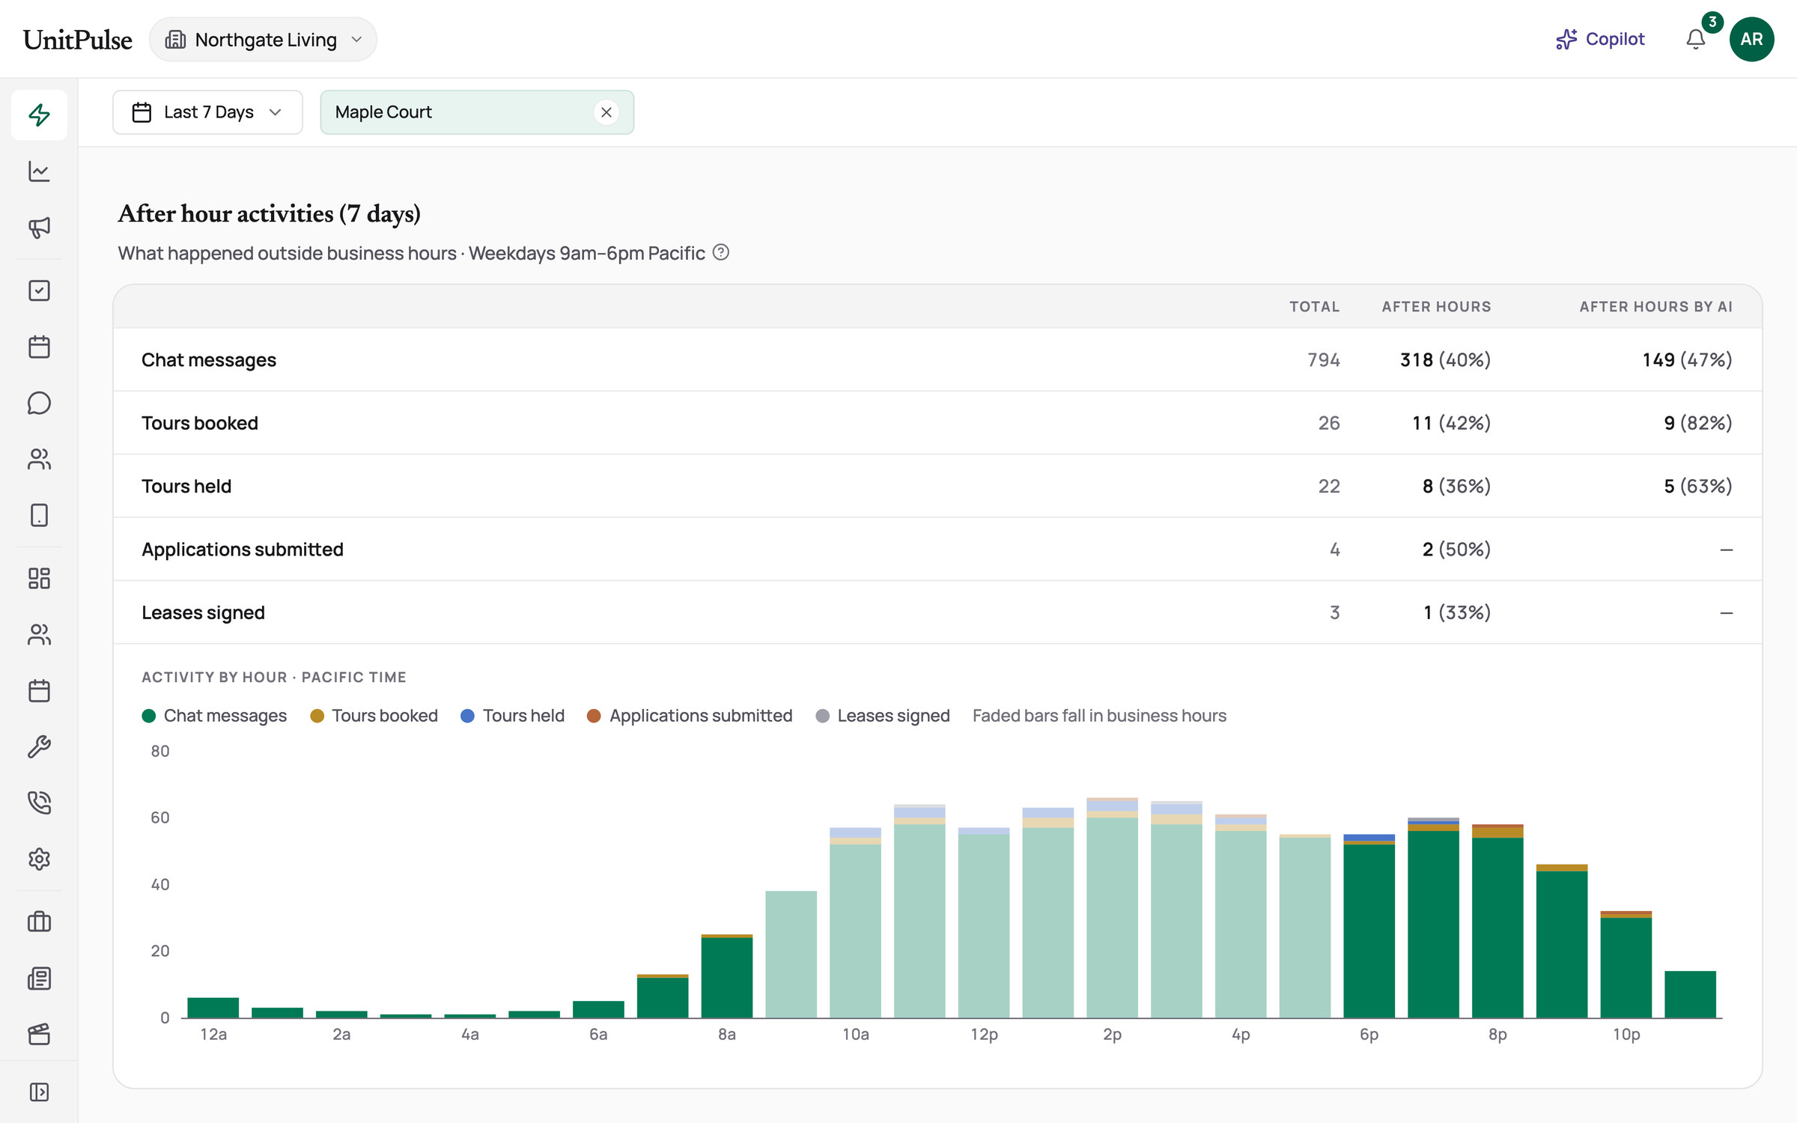The height and width of the screenshot is (1123, 1797).
Task: Select the Tours held row label
Action: click(186, 486)
